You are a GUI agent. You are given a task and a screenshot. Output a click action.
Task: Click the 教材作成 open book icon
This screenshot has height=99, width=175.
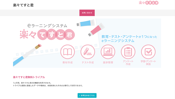click(67, 52)
